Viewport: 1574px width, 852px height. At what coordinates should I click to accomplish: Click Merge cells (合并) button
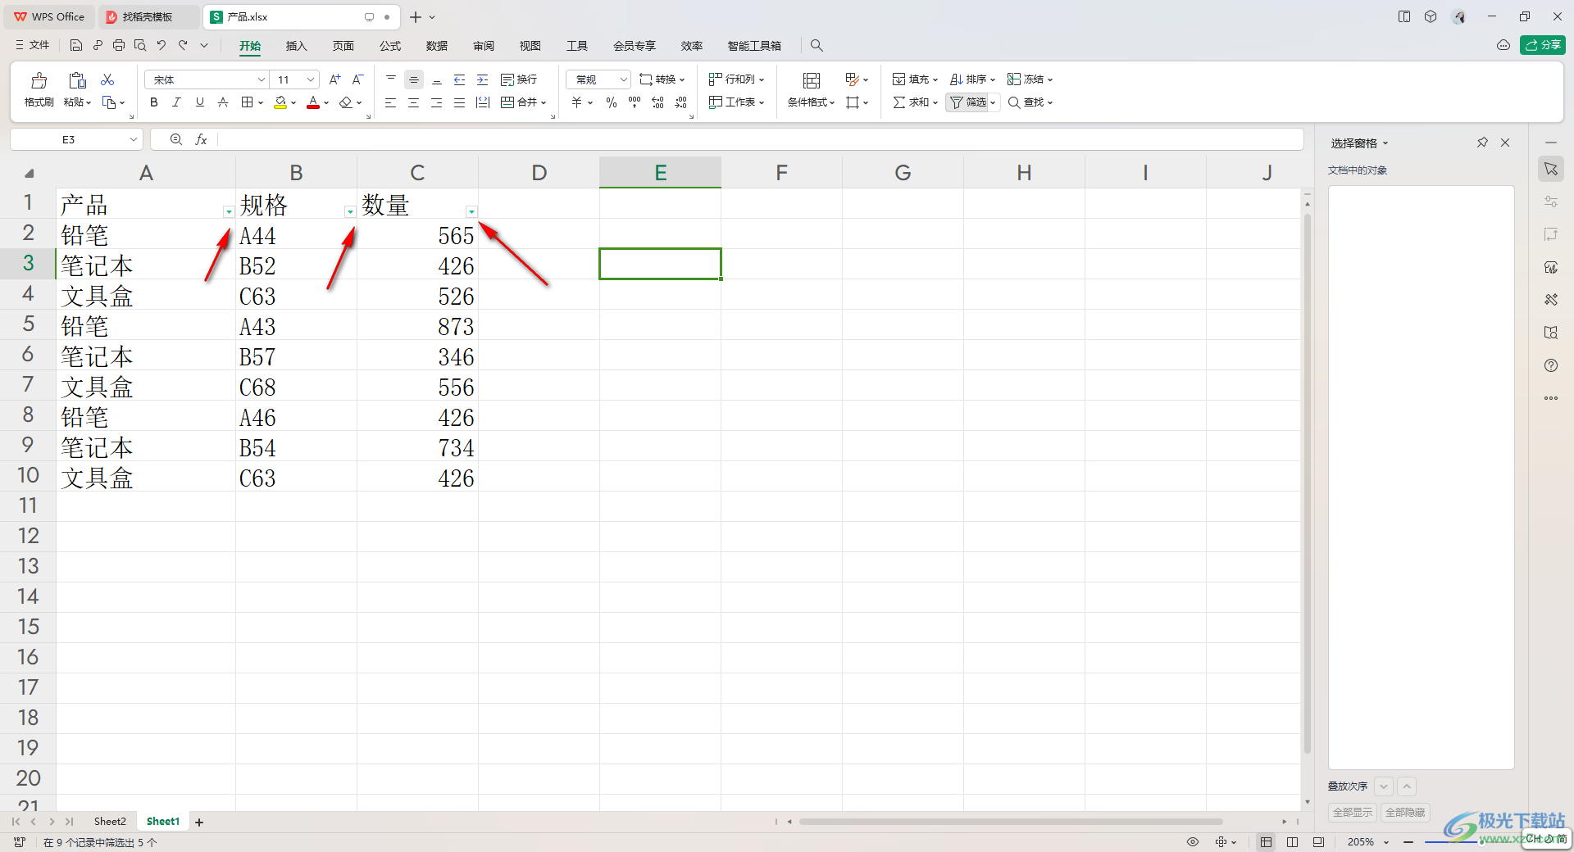point(523,102)
